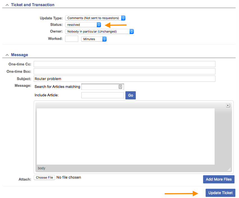This screenshot has height=198, width=239.
Task: Collapse the Message section chevron
Action: coord(7,55)
